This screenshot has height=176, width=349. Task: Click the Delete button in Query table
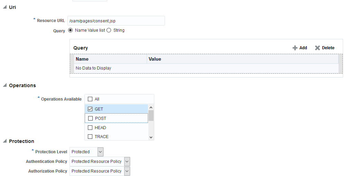pyautogui.click(x=324, y=48)
